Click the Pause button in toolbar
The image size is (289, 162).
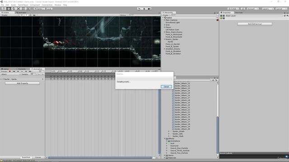coord(144,9)
